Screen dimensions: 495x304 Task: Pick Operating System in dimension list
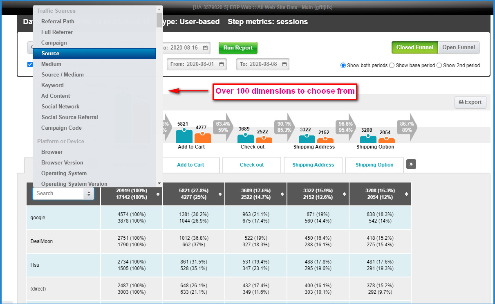64,173
